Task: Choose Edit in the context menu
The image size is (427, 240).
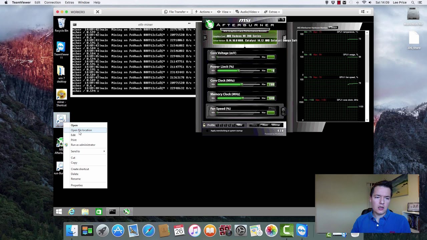Action: tap(85, 135)
